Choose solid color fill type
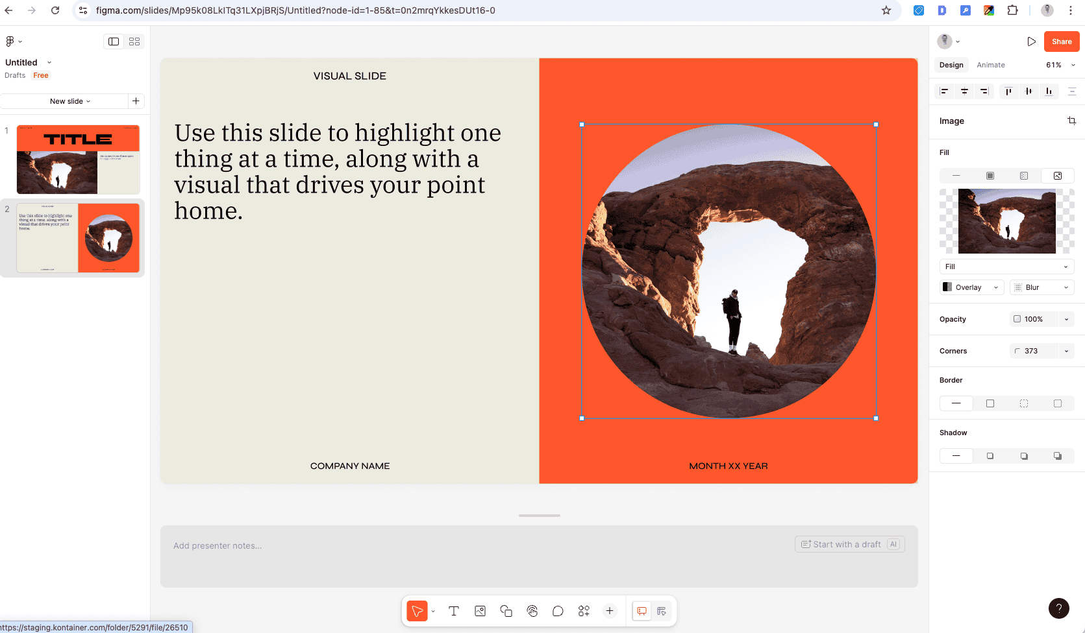This screenshot has height=633, width=1085. point(990,176)
